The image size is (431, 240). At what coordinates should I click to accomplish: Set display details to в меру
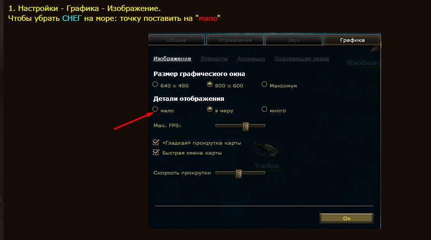(210, 109)
